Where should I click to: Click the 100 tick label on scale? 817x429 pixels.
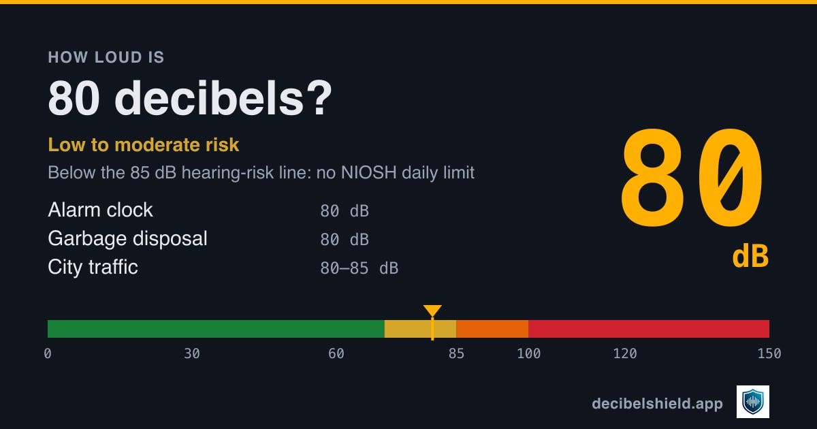528,354
